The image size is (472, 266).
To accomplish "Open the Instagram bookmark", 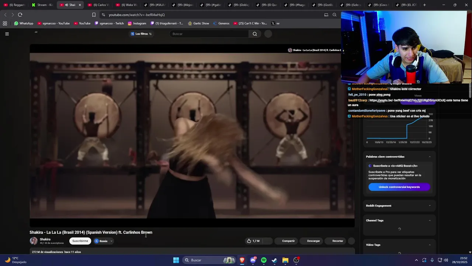I will point(137,23).
